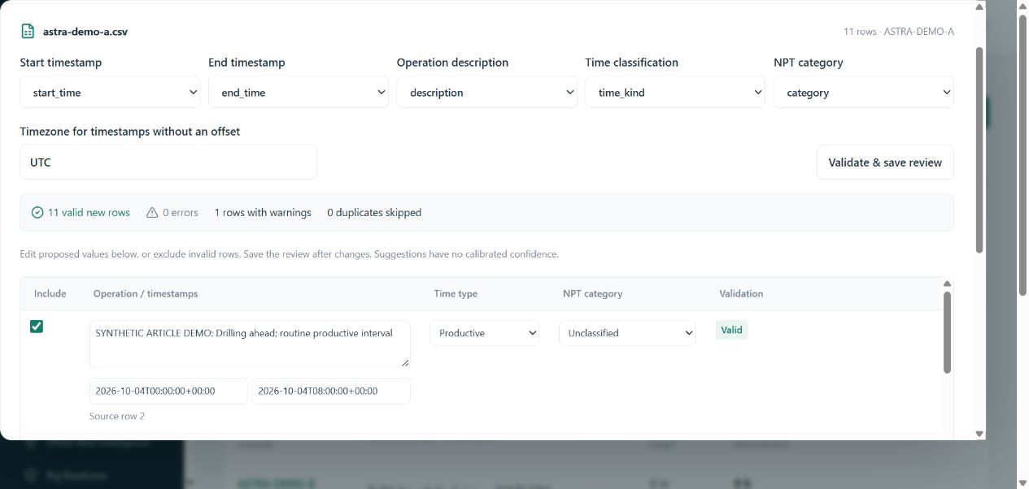Viewport: 1029px width, 489px height.
Task: Click the browser page scrollbar up arrow
Action: coord(1022,6)
